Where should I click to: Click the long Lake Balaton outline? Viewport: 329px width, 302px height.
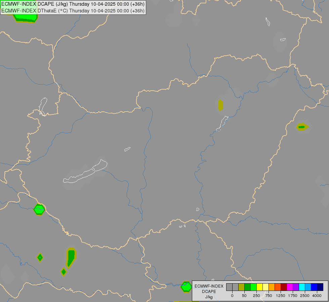click(85, 171)
